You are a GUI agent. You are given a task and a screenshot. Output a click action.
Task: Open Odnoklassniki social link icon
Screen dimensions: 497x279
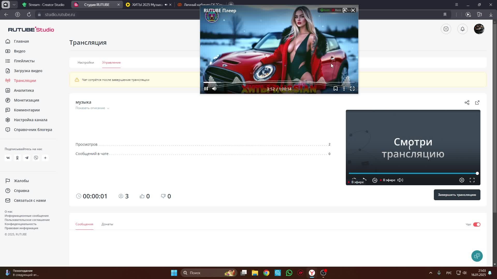point(17,158)
